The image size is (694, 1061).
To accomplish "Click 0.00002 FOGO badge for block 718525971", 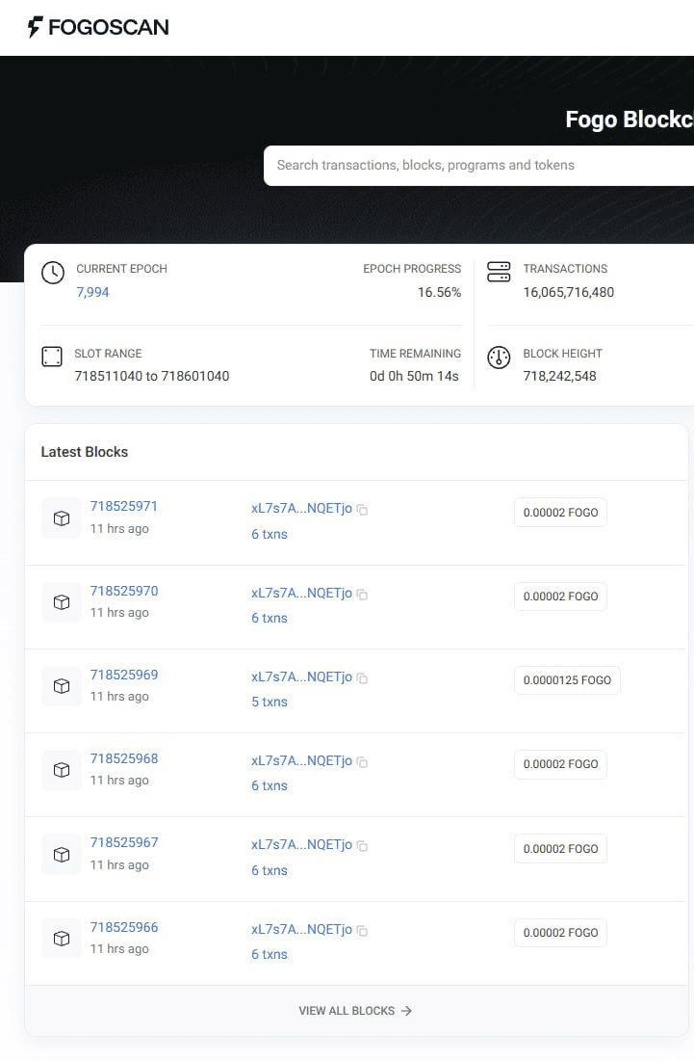I will pyautogui.click(x=560, y=513).
